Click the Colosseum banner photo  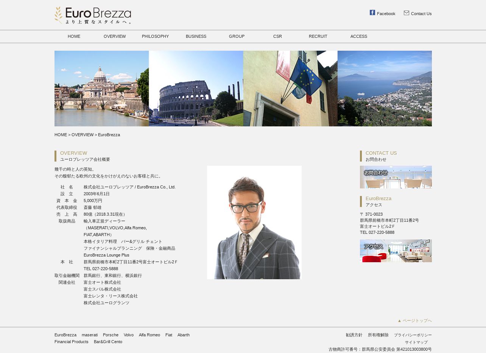click(196, 89)
